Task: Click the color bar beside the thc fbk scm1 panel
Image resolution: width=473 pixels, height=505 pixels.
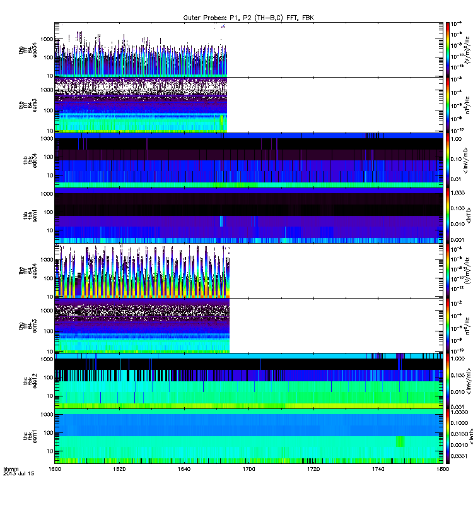Action: pos(447,436)
